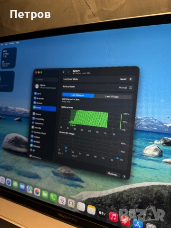Open General settings in sidebar
The height and width of the screenshot is (228, 171).
[37, 114]
